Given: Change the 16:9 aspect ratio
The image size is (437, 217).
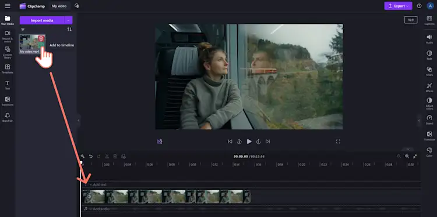Looking at the screenshot, I should [411, 20].
